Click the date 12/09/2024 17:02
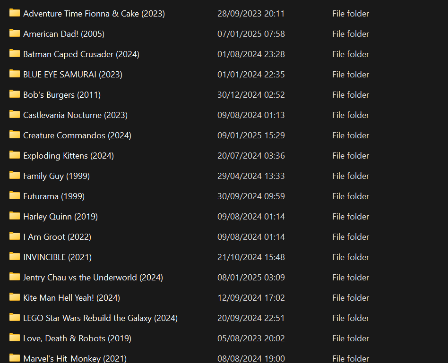The width and height of the screenshot is (448, 363). click(251, 298)
